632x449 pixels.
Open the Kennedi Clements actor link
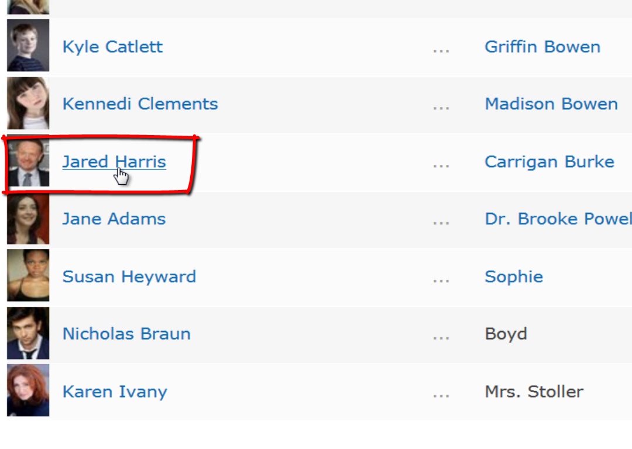tap(140, 104)
